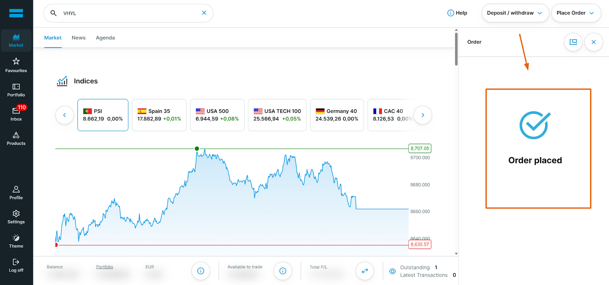609x285 pixels.
Task: Click the Indices chart icon
Action: tap(62, 81)
